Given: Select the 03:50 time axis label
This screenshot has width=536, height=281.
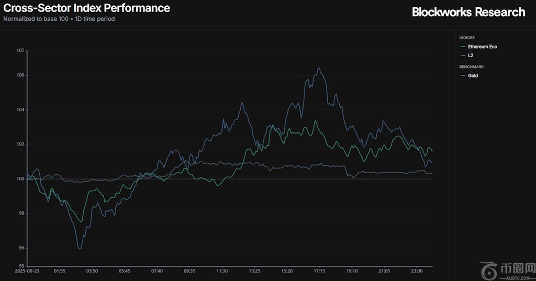Looking at the screenshot, I should pyautogui.click(x=92, y=271).
